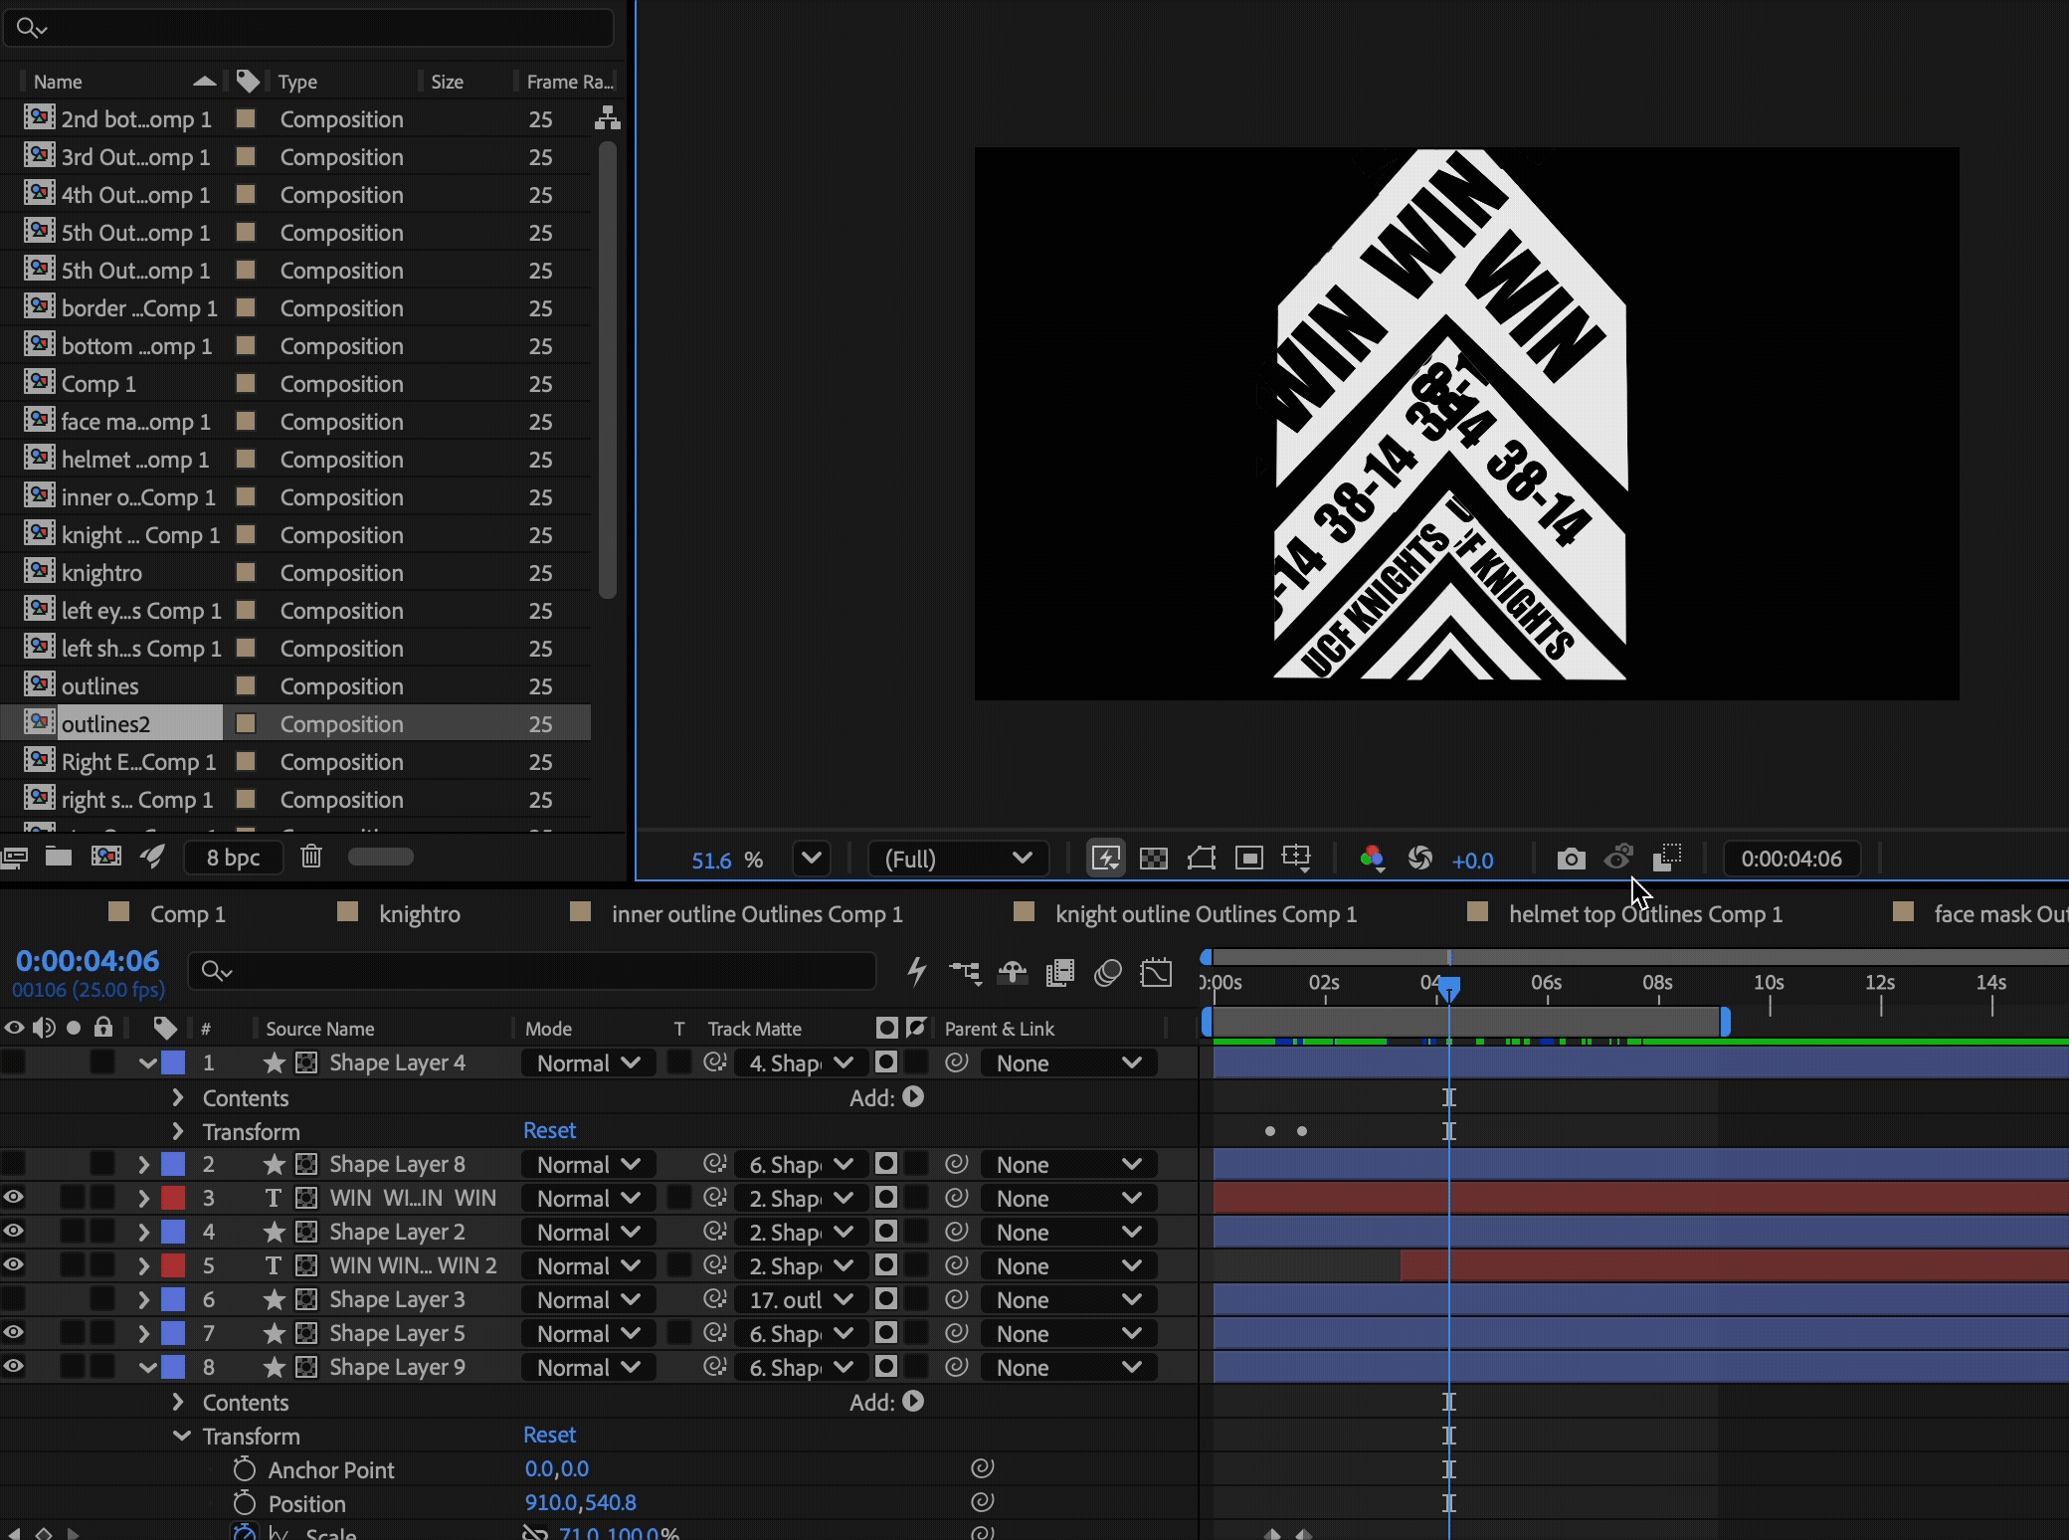
Task: Open blending Mode dropdown for Shape Layer 4
Action: (x=587, y=1063)
